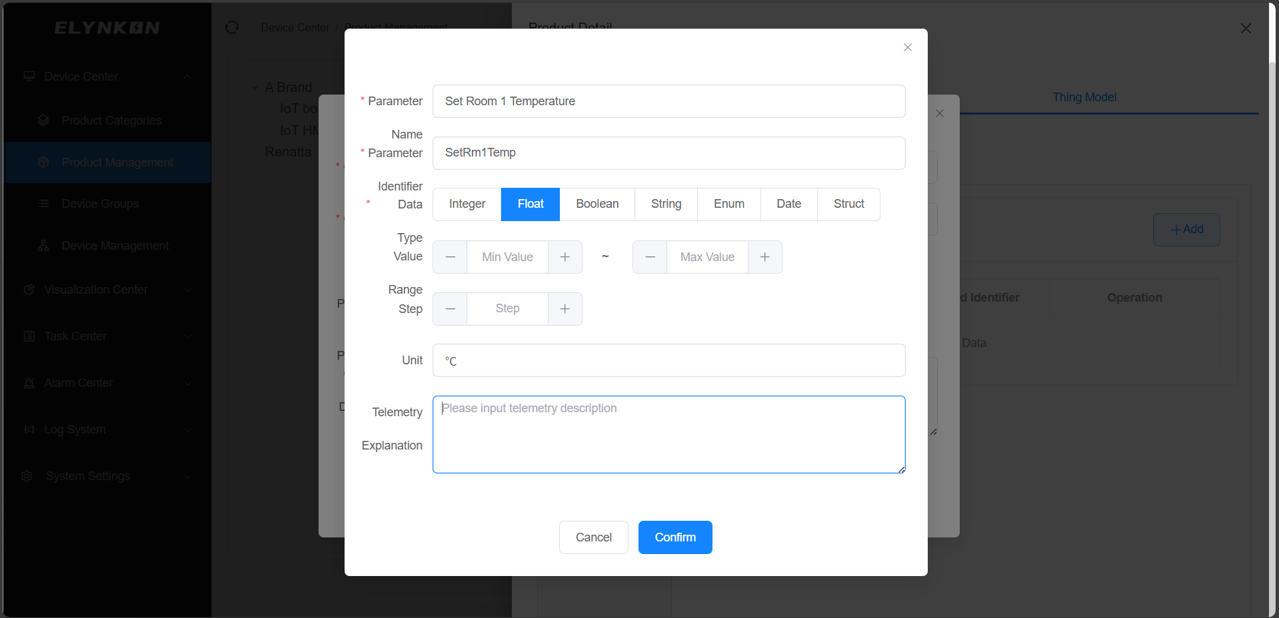Open the Thing Model tab

(1084, 97)
